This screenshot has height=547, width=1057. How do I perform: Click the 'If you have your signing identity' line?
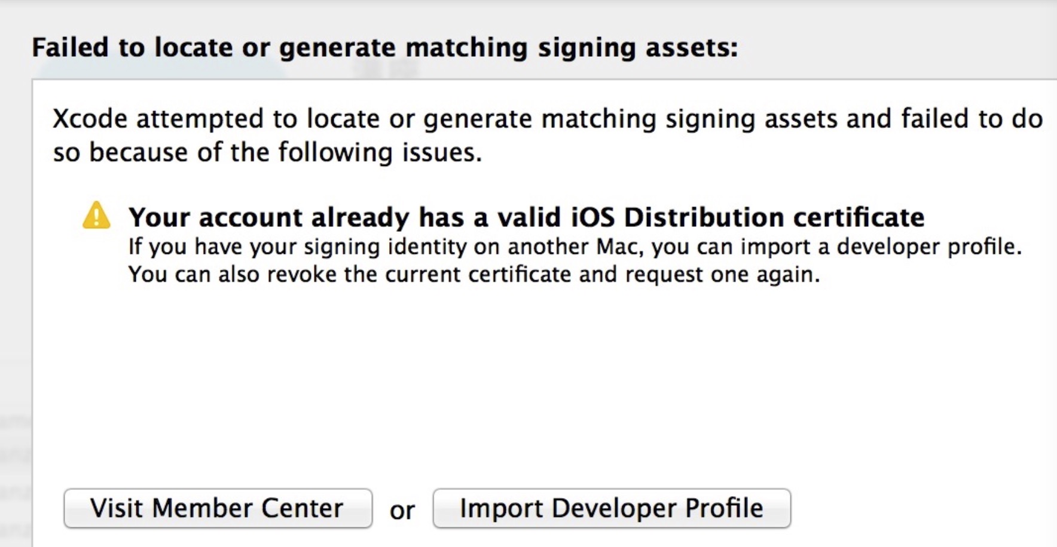[x=575, y=247]
